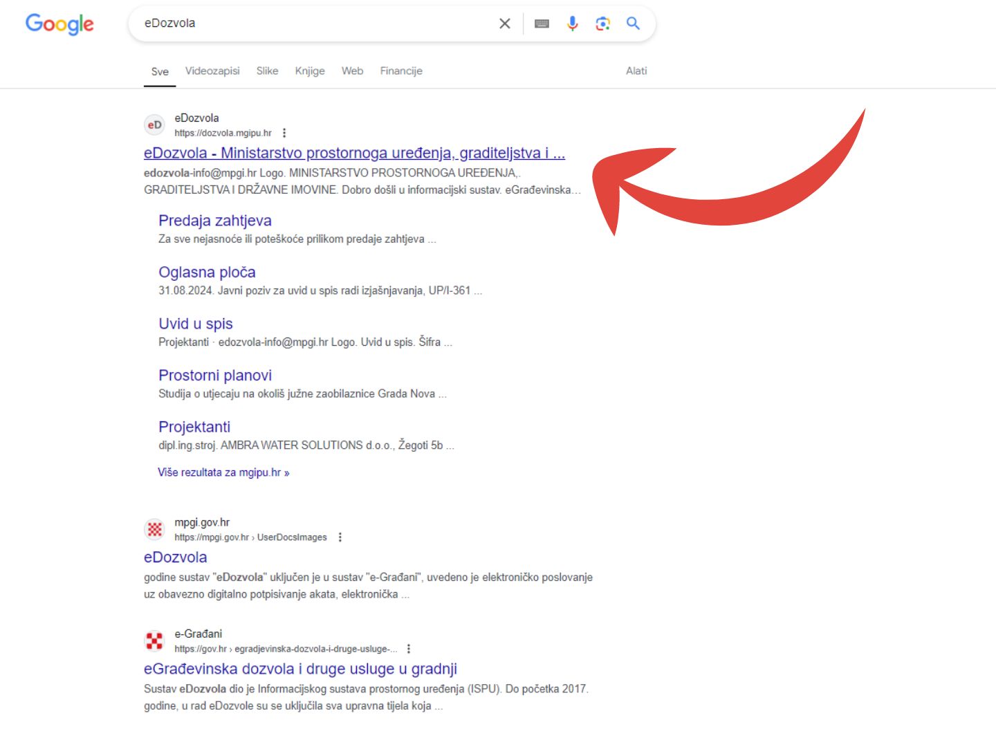Open more options beside mpgi.gov.hr URL
Viewport: 996px width, 747px height.
pos(340,537)
